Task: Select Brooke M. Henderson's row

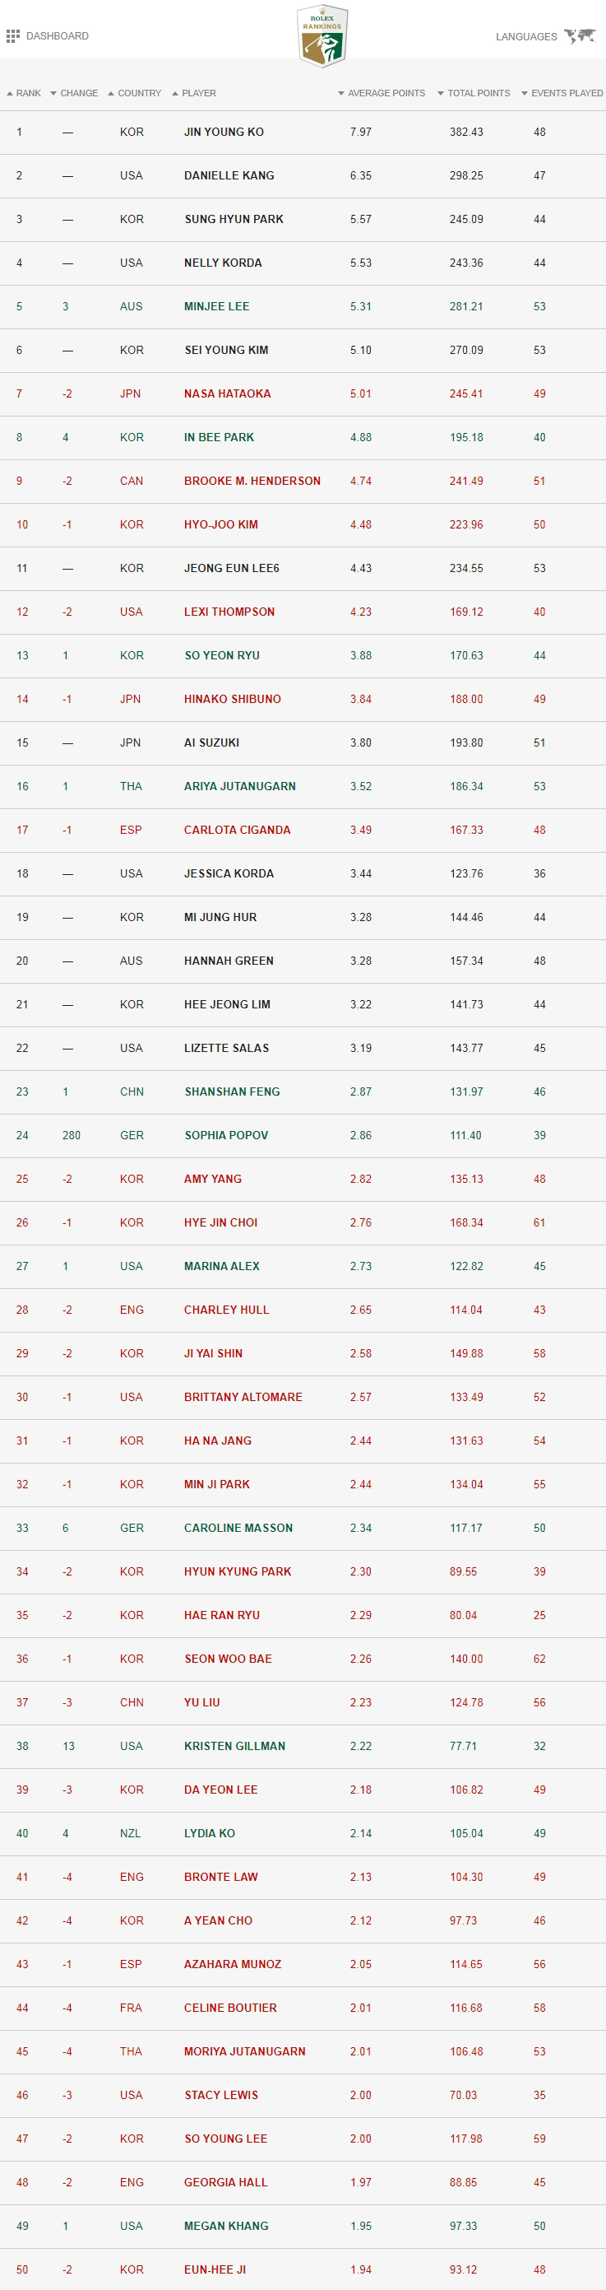Action: click(x=303, y=481)
